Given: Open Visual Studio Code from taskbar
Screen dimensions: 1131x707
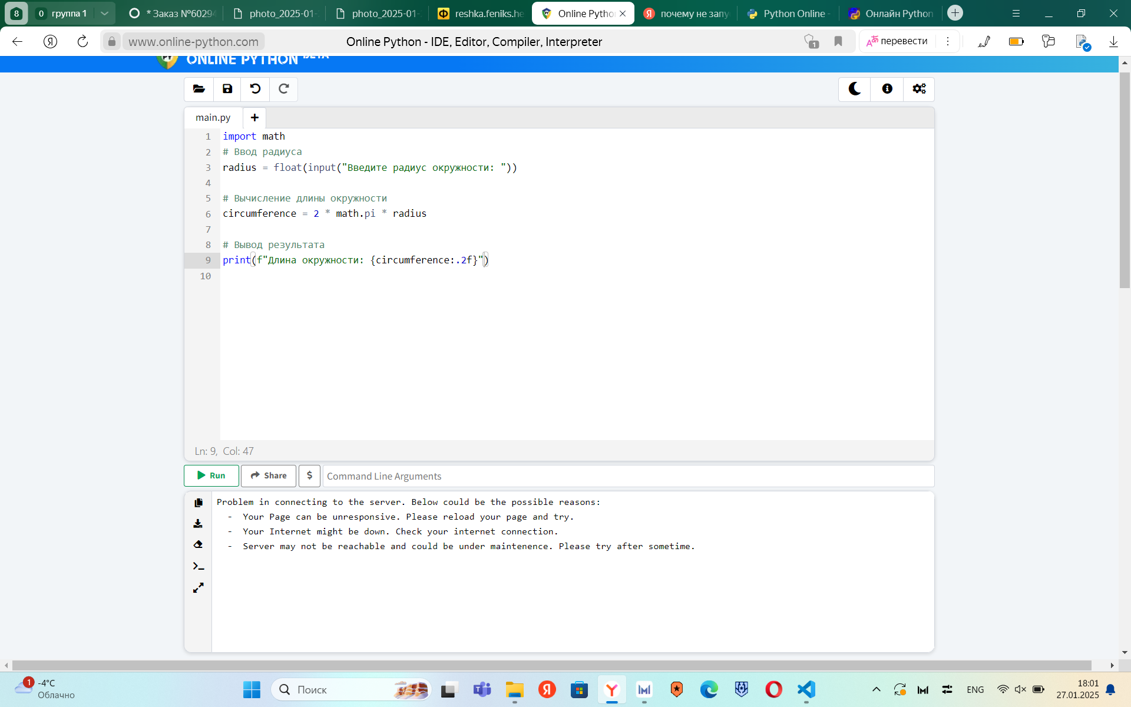Looking at the screenshot, I should click(x=806, y=689).
